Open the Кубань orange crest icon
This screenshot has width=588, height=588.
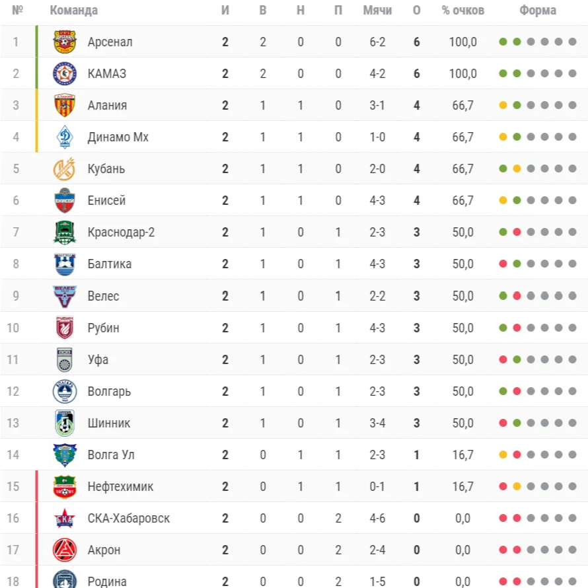pyautogui.click(x=65, y=168)
